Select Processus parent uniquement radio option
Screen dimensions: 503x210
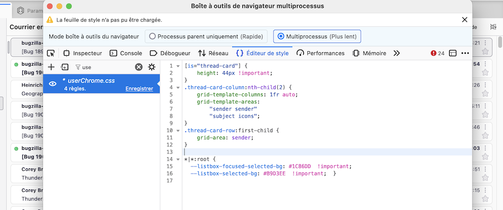coord(153,36)
